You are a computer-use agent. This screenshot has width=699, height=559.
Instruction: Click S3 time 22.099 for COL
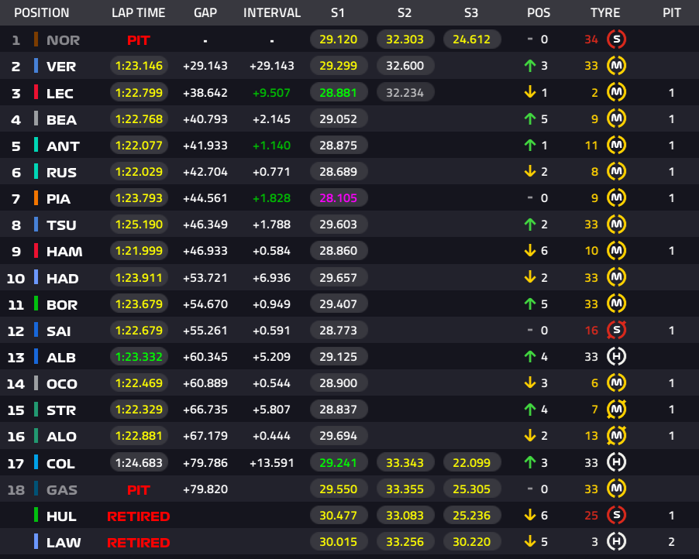point(472,463)
